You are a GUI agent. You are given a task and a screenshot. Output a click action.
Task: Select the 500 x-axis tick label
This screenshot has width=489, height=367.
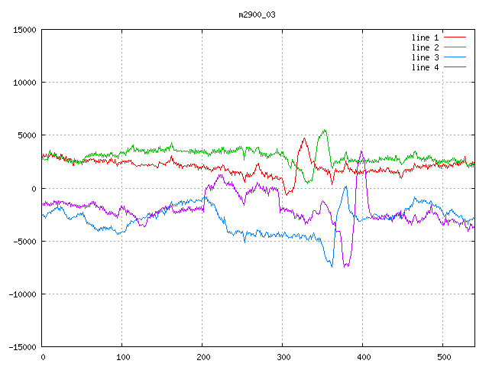click(x=442, y=357)
